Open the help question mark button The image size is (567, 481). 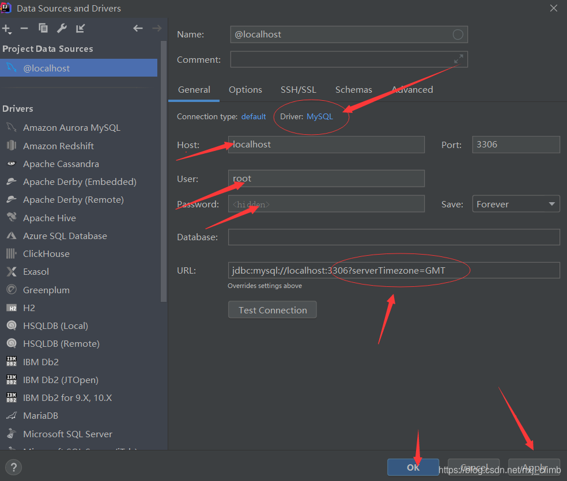click(x=14, y=467)
